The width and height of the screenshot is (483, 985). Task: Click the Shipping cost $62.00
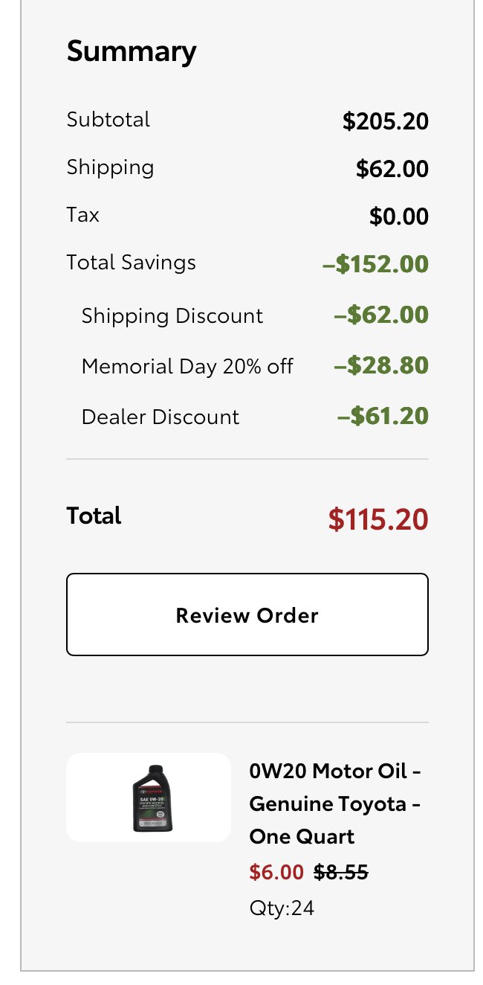coord(392,169)
